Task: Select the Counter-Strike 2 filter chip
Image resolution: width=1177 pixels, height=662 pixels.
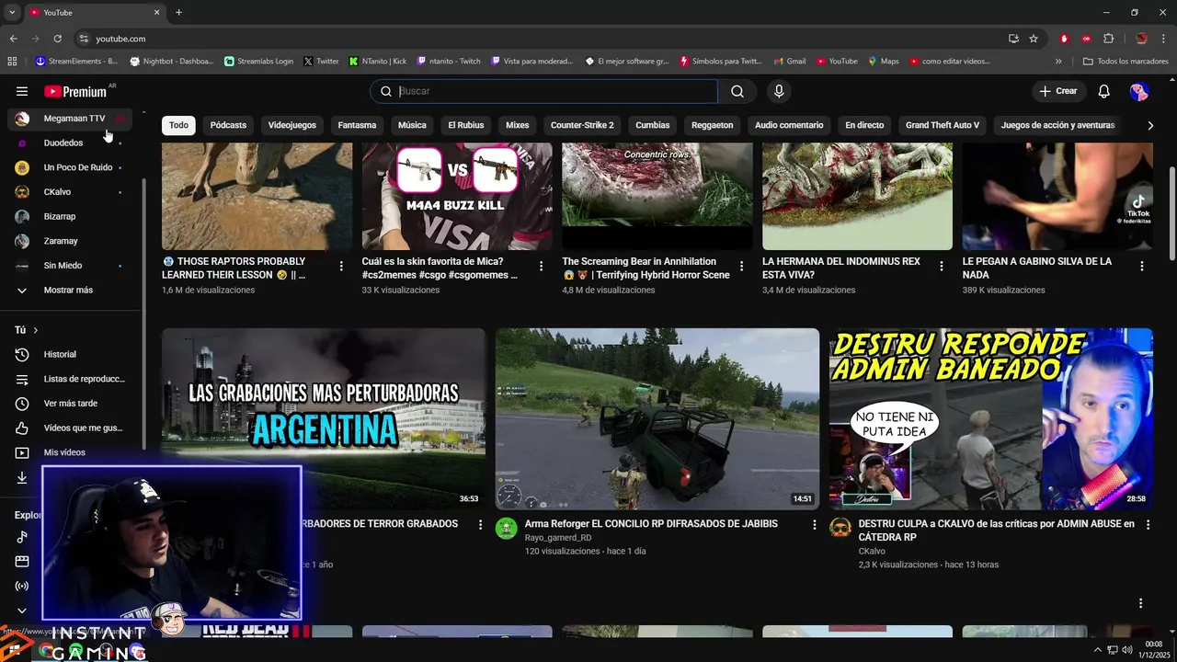Action: (x=582, y=125)
